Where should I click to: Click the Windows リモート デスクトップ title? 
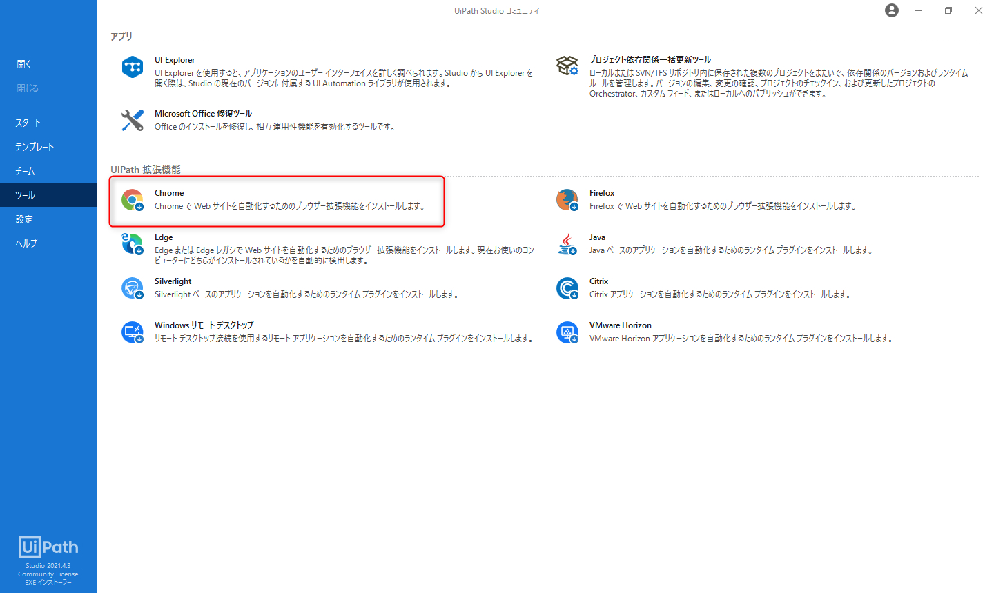click(x=204, y=325)
